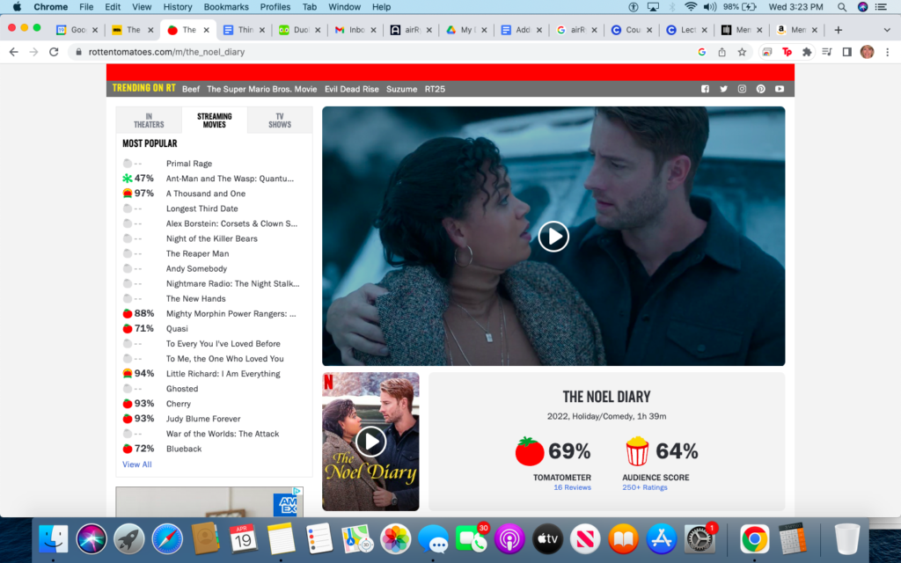Open the History menu
This screenshot has width=901, height=563.
coord(178,7)
